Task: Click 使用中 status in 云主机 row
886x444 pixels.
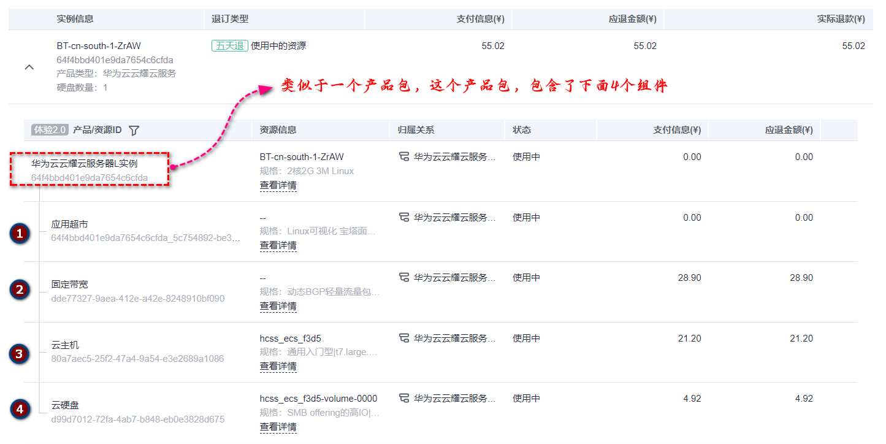Action: click(527, 338)
